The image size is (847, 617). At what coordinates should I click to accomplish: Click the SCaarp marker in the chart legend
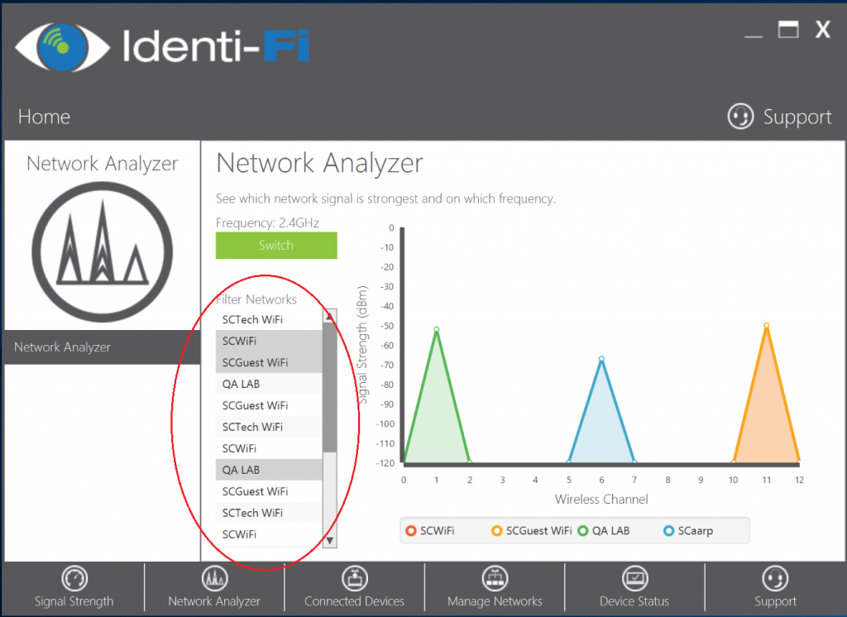coord(668,530)
